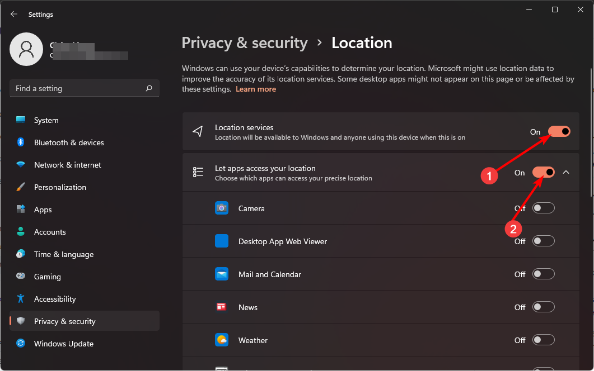
Task: Open the Learn more link
Action: [x=255, y=89]
